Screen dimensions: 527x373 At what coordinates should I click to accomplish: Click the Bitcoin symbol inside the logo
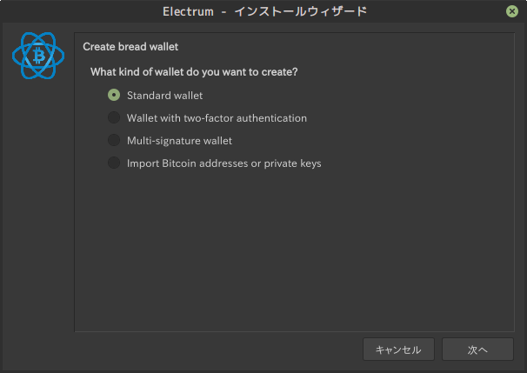pyautogui.click(x=38, y=57)
